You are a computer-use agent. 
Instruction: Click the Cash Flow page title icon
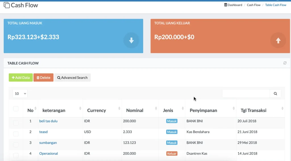(x=7, y=5)
